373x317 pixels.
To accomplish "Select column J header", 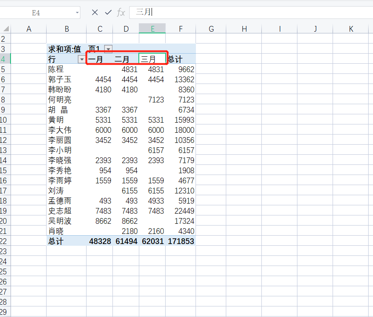I will click(x=315, y=29).
